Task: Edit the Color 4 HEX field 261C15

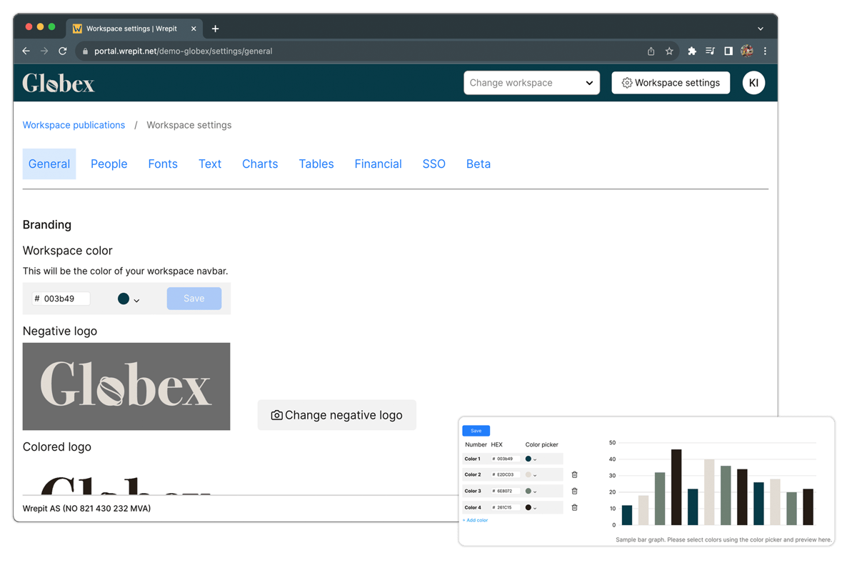Action: click(x=506, y=507)
